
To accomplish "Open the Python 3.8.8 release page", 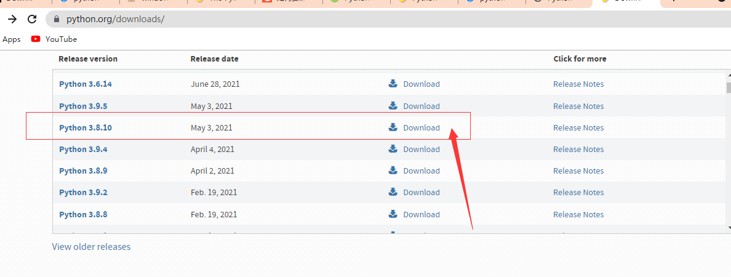I will coord(83,214).
